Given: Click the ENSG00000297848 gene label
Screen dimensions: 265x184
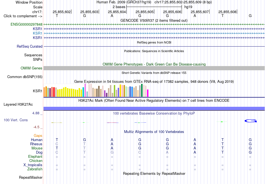Looking at the screenshot, I should click(x=26, y=25).
